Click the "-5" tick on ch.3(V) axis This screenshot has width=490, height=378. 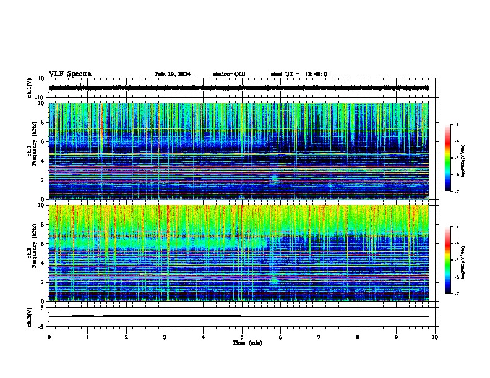pos(41,327)
